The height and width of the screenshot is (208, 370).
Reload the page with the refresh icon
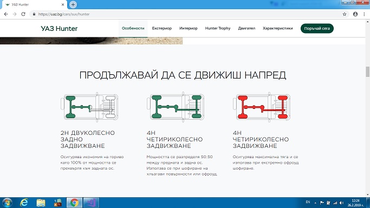point(23,14)
